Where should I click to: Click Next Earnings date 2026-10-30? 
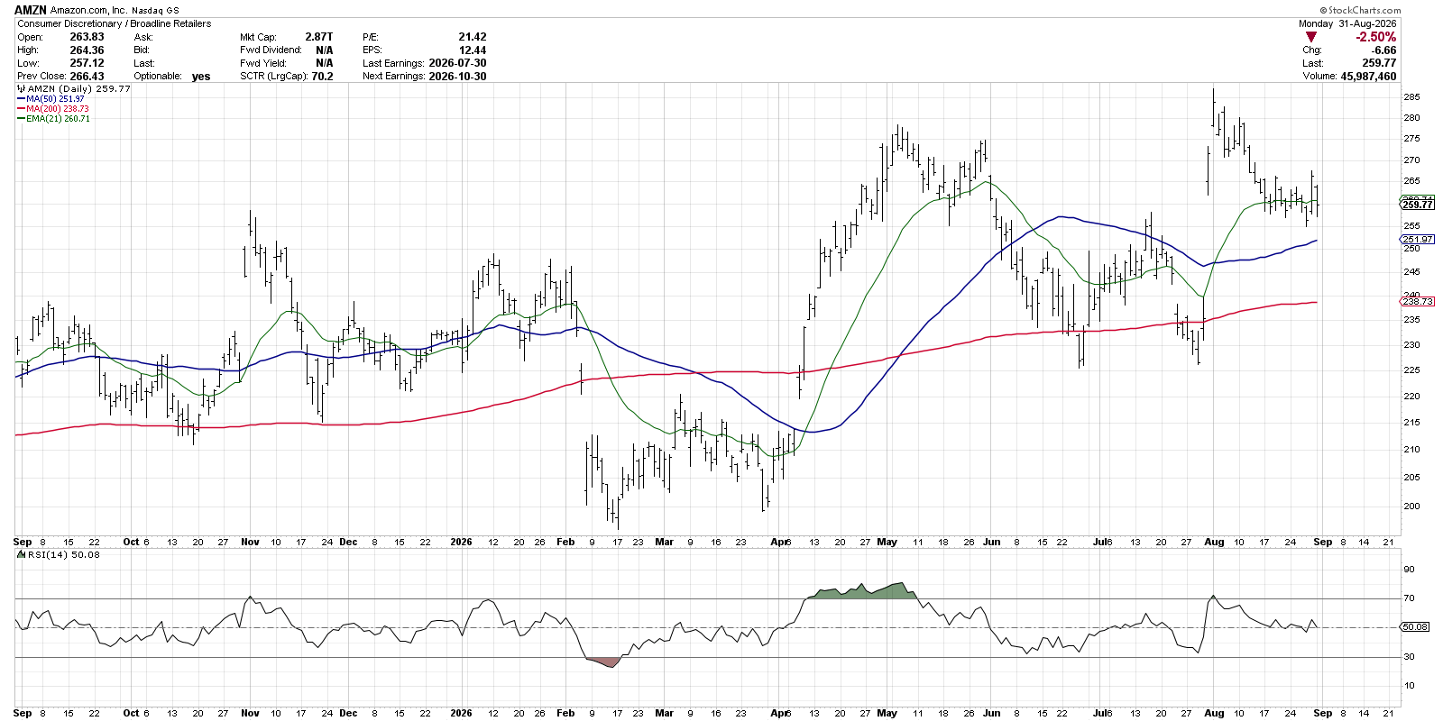pyautogui.click(x=457, y=77)
